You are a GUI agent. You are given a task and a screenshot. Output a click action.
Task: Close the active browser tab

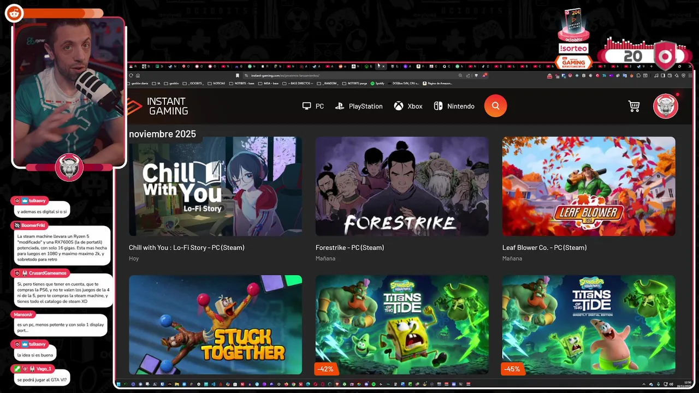(x=383, y=66)
